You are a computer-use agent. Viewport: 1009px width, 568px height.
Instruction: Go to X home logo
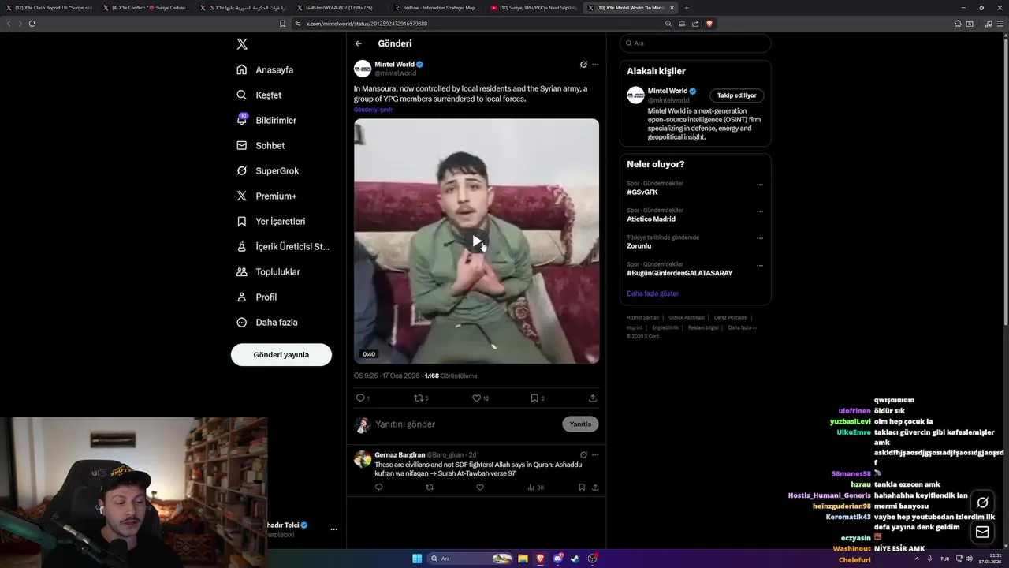click(x=242, y=44)
